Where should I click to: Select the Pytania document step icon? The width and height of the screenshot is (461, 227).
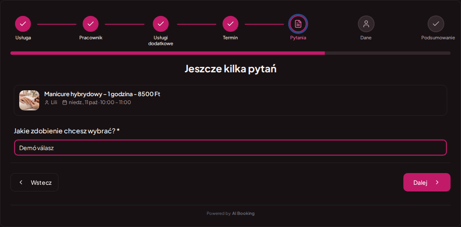tap(298, 24)
